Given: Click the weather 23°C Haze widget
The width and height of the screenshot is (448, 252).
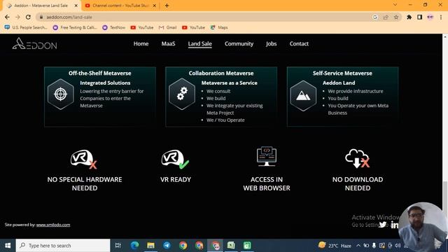Looking at the screenshot, I should (x=335, y=246).
